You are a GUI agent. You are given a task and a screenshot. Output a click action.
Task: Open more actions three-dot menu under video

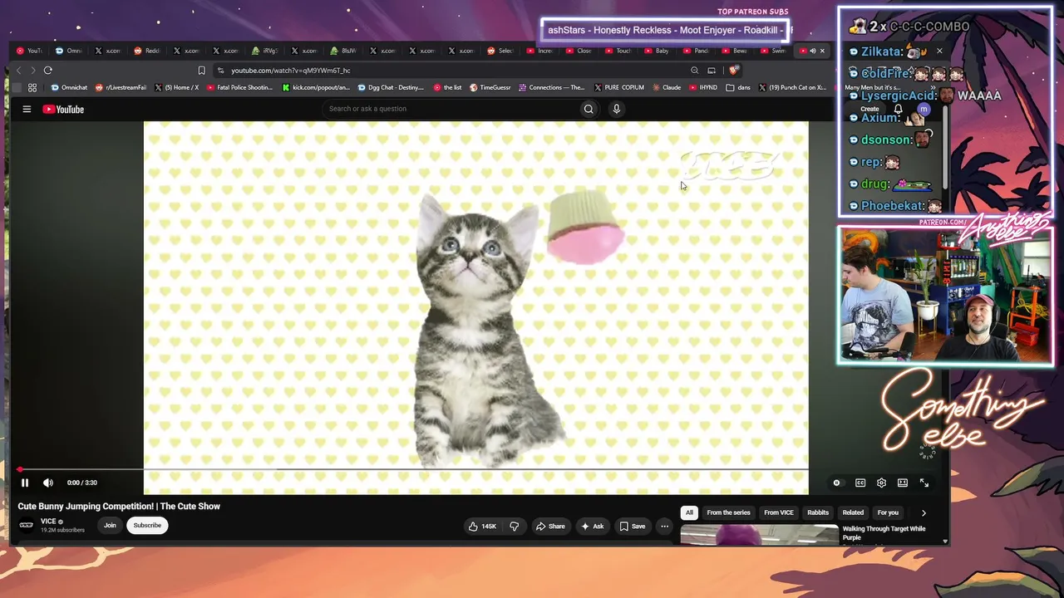coord(664,526)
